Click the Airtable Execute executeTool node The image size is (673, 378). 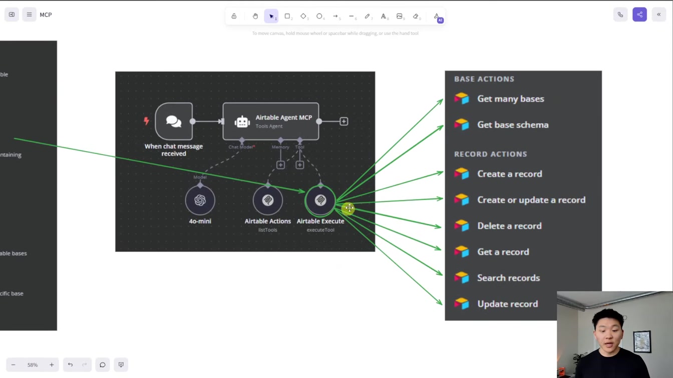tap(320, 200)
